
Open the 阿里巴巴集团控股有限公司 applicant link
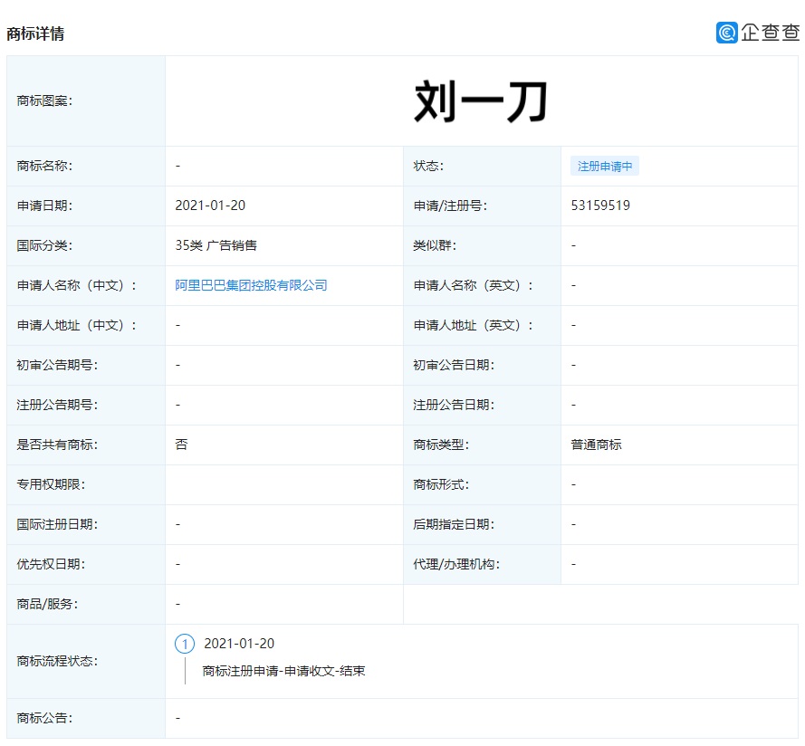pos(251,285)
